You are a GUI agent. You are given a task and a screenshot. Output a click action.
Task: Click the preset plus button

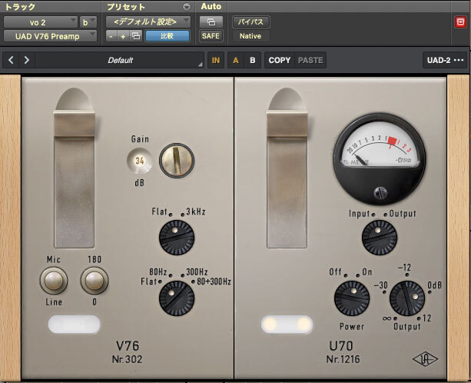tap(123, 36)
